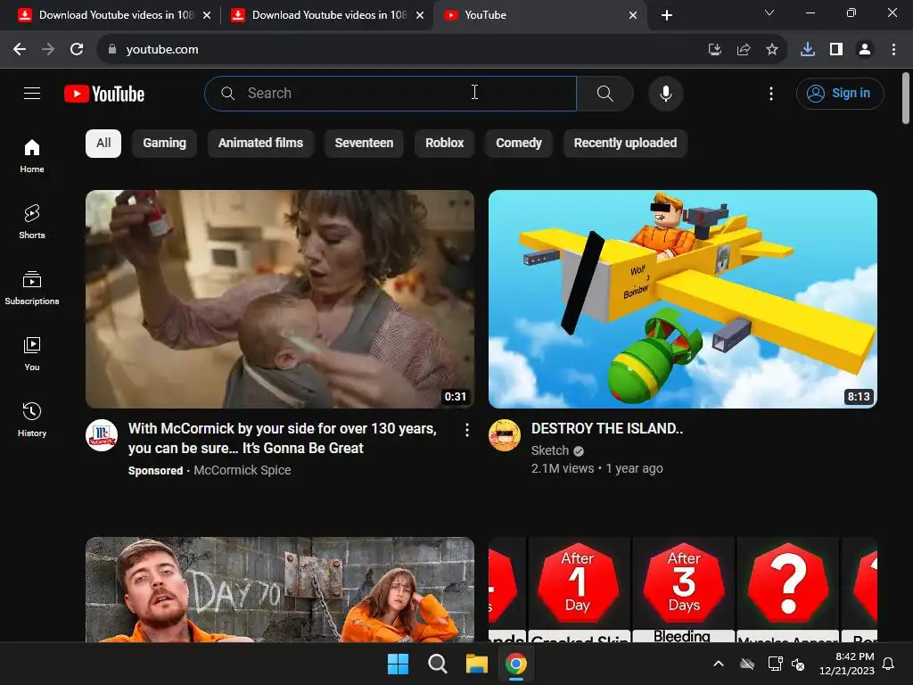Open Subscriptions in the sidebar

pyautogui.click(x=32, y=288)
